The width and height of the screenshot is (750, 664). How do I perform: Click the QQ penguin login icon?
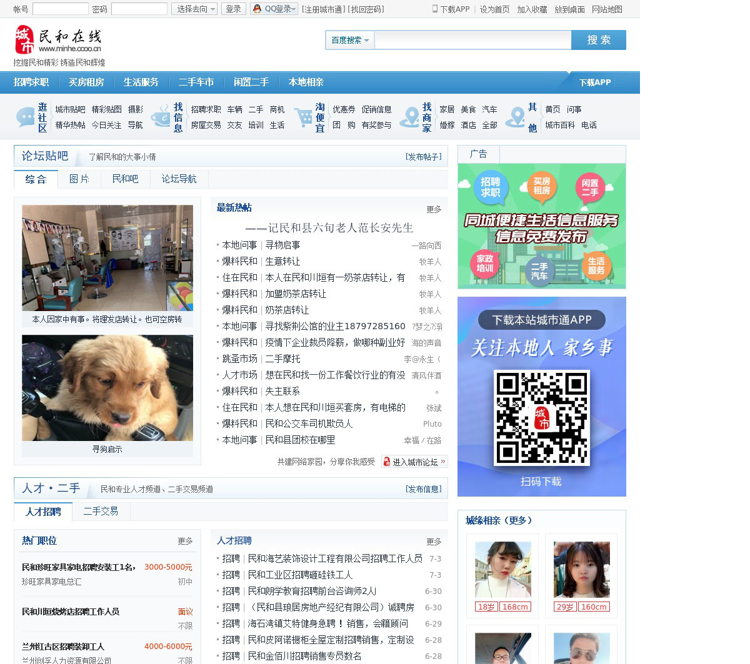pos(257,9)
